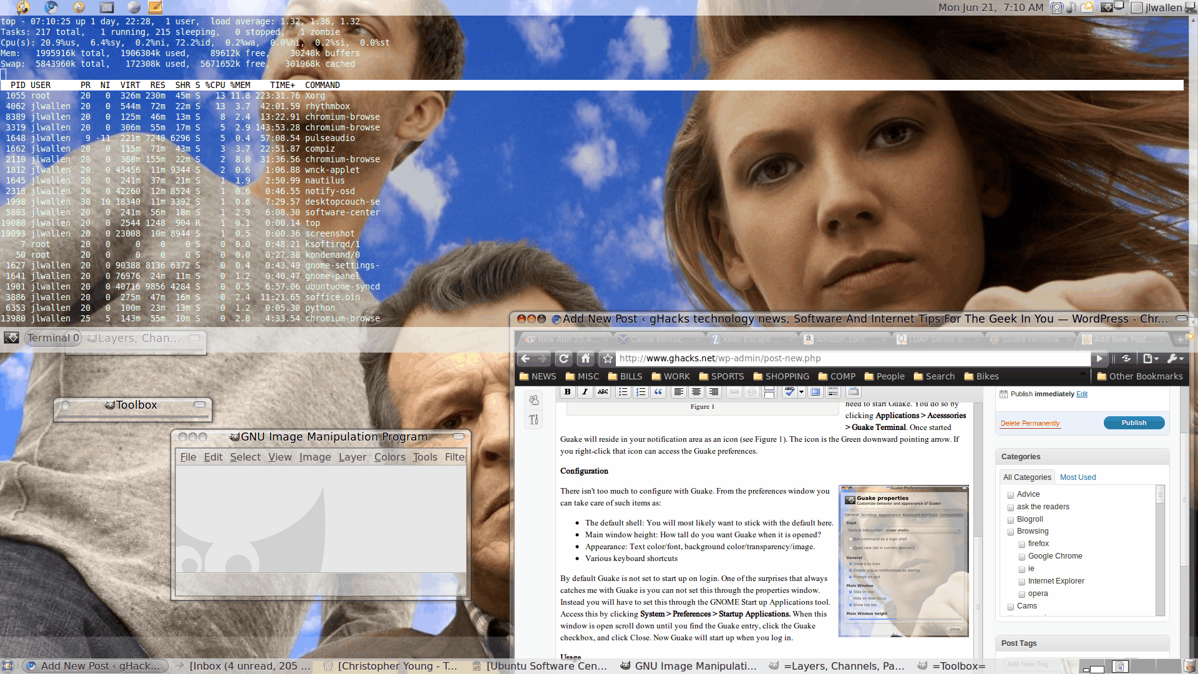Select the Terminal 0 tab in Guake
This screenshot has height=674, width=1198.
(53, 338)
